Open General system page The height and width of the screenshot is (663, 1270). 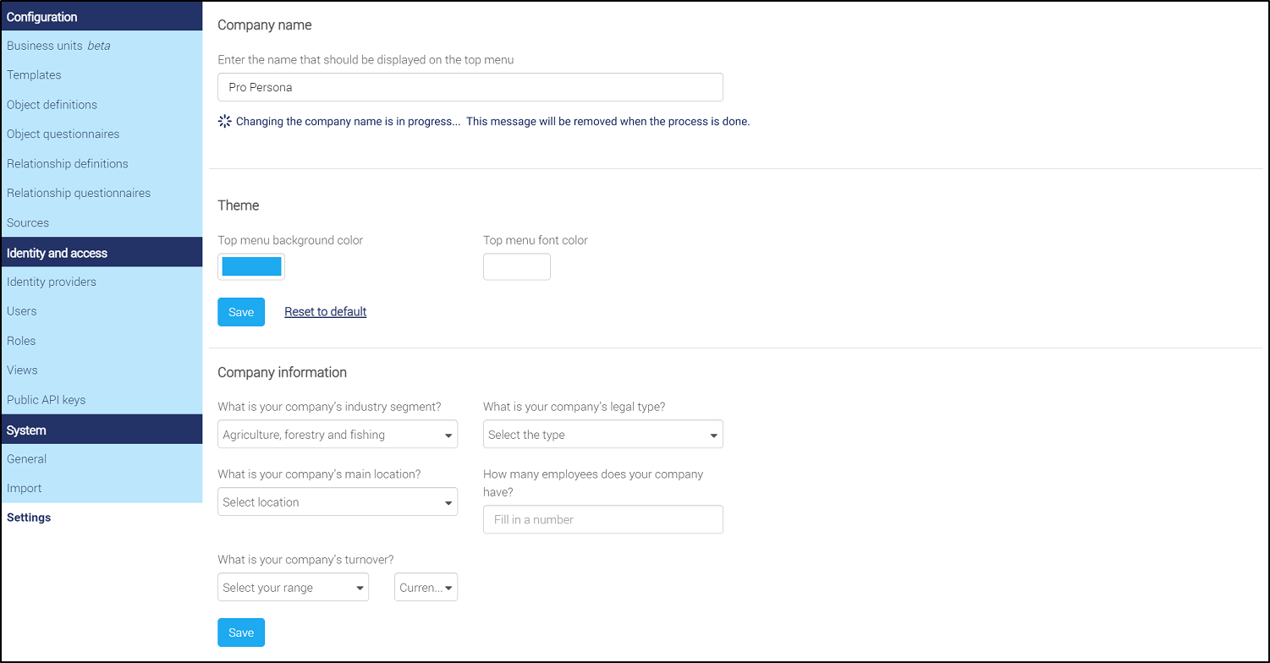(x=27, y=459)
